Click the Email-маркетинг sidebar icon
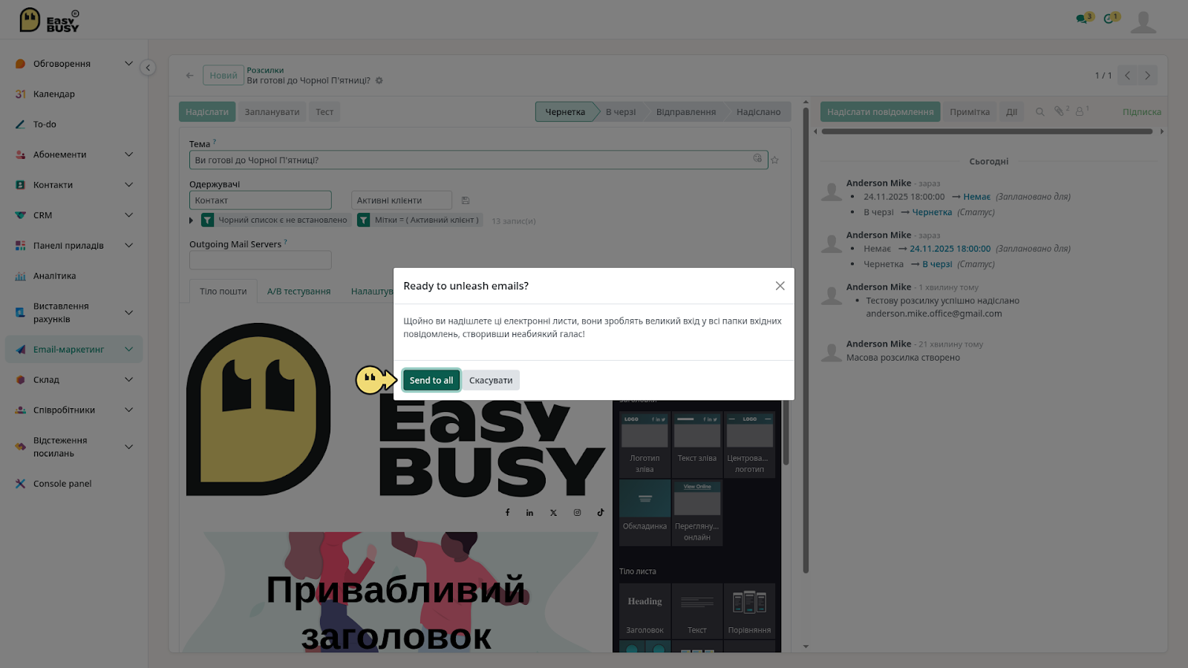 (x=21, y=350)
